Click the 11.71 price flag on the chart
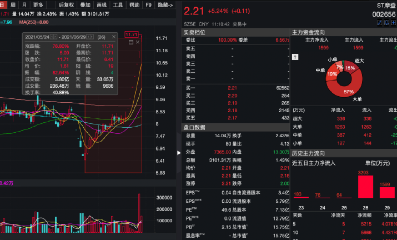 (132, 34)
